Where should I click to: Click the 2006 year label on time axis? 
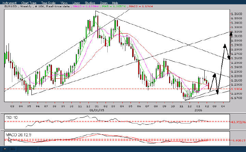(198, 110)
